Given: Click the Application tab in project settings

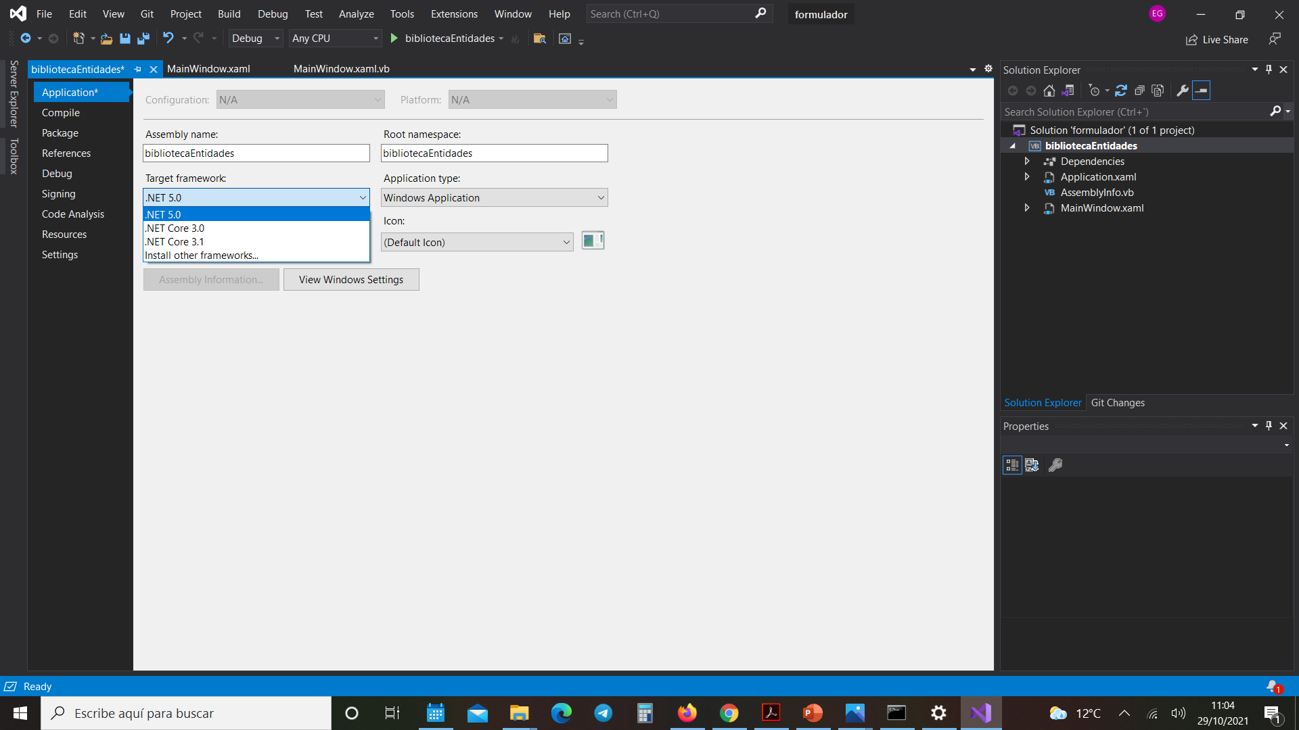Looking at the screenshot, I should (x=70, y=92).
